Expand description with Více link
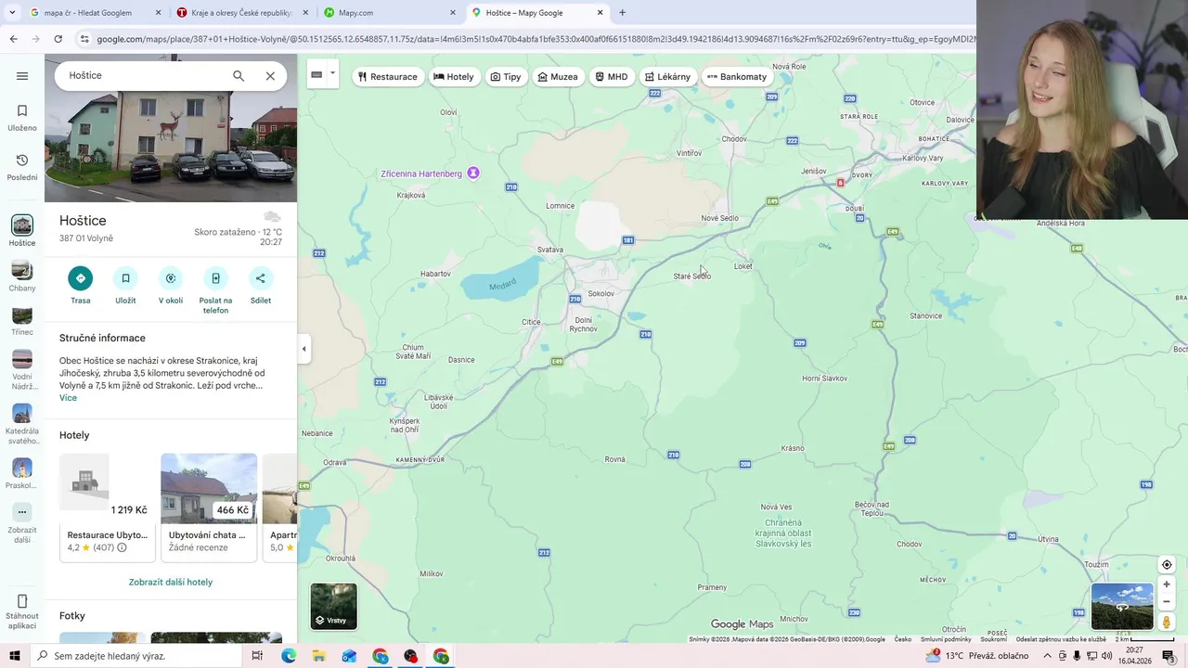The height and width of the screenshot is (668, 1188). 68,398
